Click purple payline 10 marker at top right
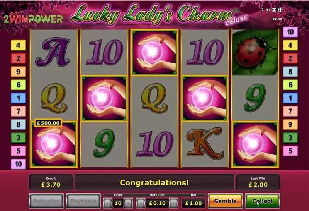 (290, 32)
